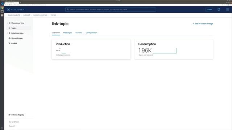Focus the schema and topics search field
Viewport: 232px width, 130px height.
pyautogui.click(x=111, y=9)
